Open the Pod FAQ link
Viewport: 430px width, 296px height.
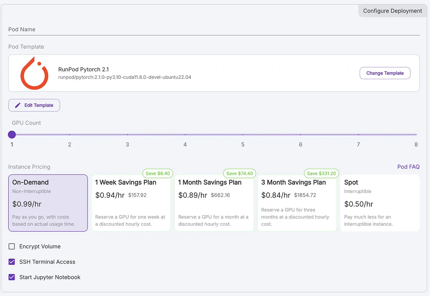(x=408, y=167)
